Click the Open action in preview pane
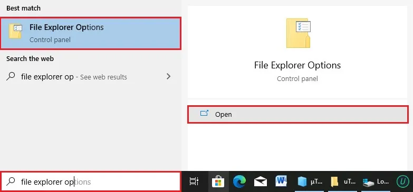Viewport: 413px width, 192px height. click(298, 114)
